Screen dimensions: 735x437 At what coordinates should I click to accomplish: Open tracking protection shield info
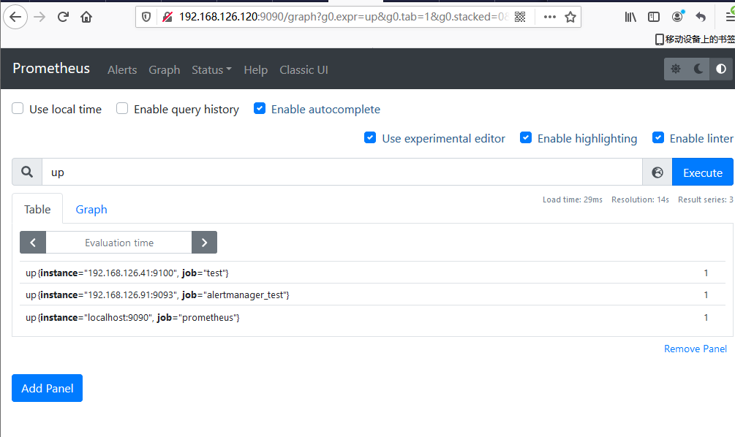pos(146,18)
